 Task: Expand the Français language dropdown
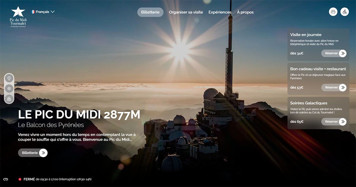(53, 12)
